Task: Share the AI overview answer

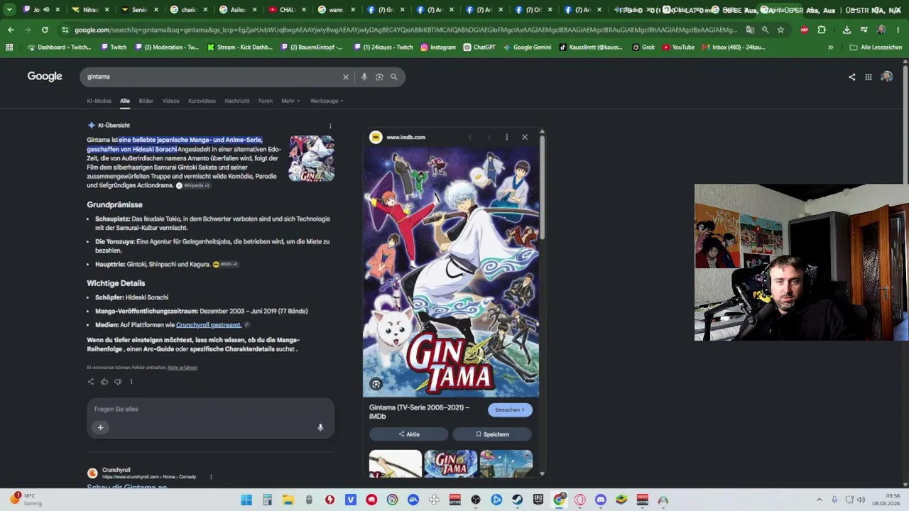Action: click(90, 382)
